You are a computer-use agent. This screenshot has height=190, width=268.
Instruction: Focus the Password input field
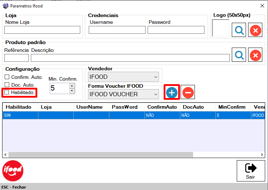[176, 30]
